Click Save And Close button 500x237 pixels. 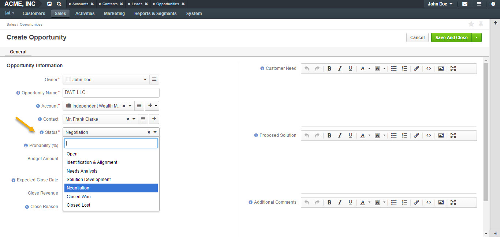click(451, 37)
